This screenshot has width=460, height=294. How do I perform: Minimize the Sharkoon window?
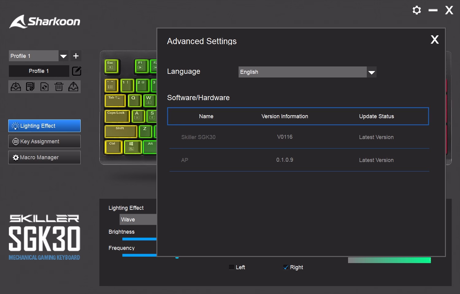tap(433, 10)
